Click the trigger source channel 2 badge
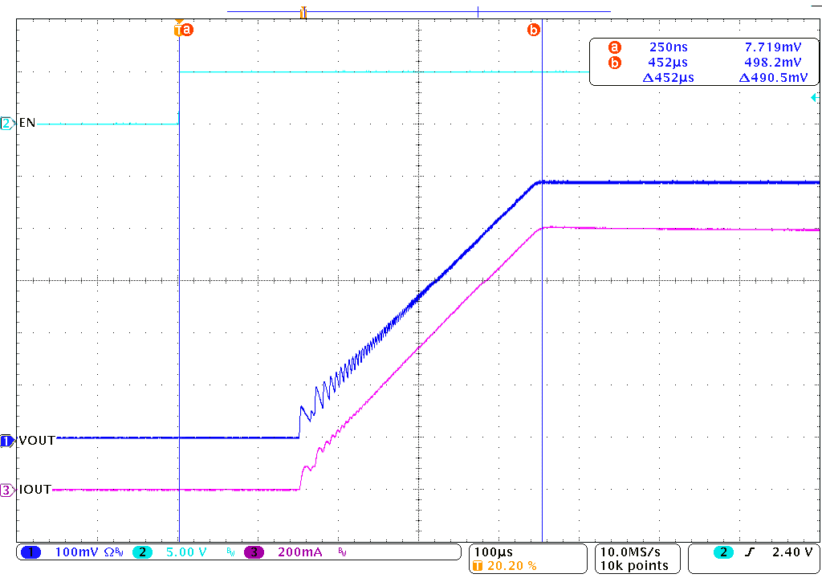 coord(724,552)
